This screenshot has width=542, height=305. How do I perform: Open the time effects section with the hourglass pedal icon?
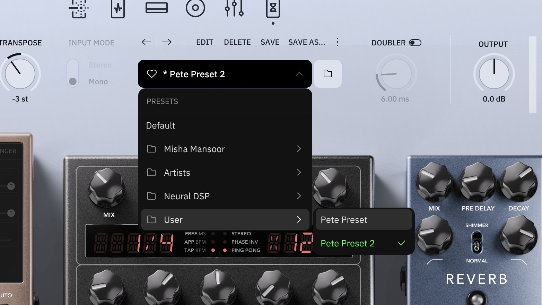(273, 8)
